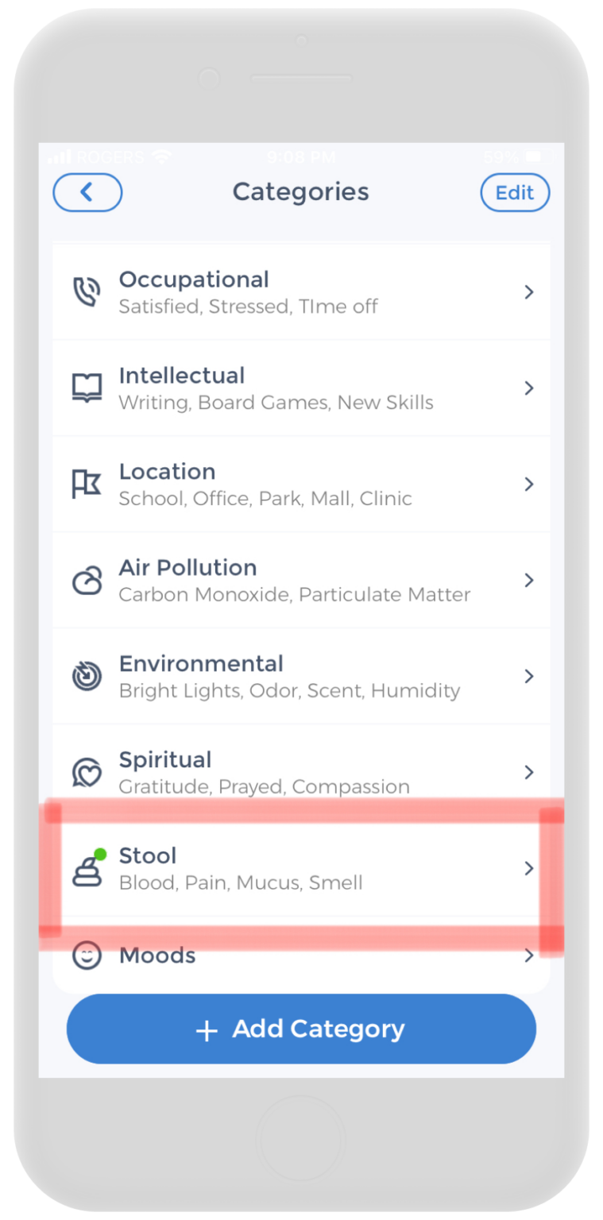Tap the Occupational phone icon

point(87,292)
